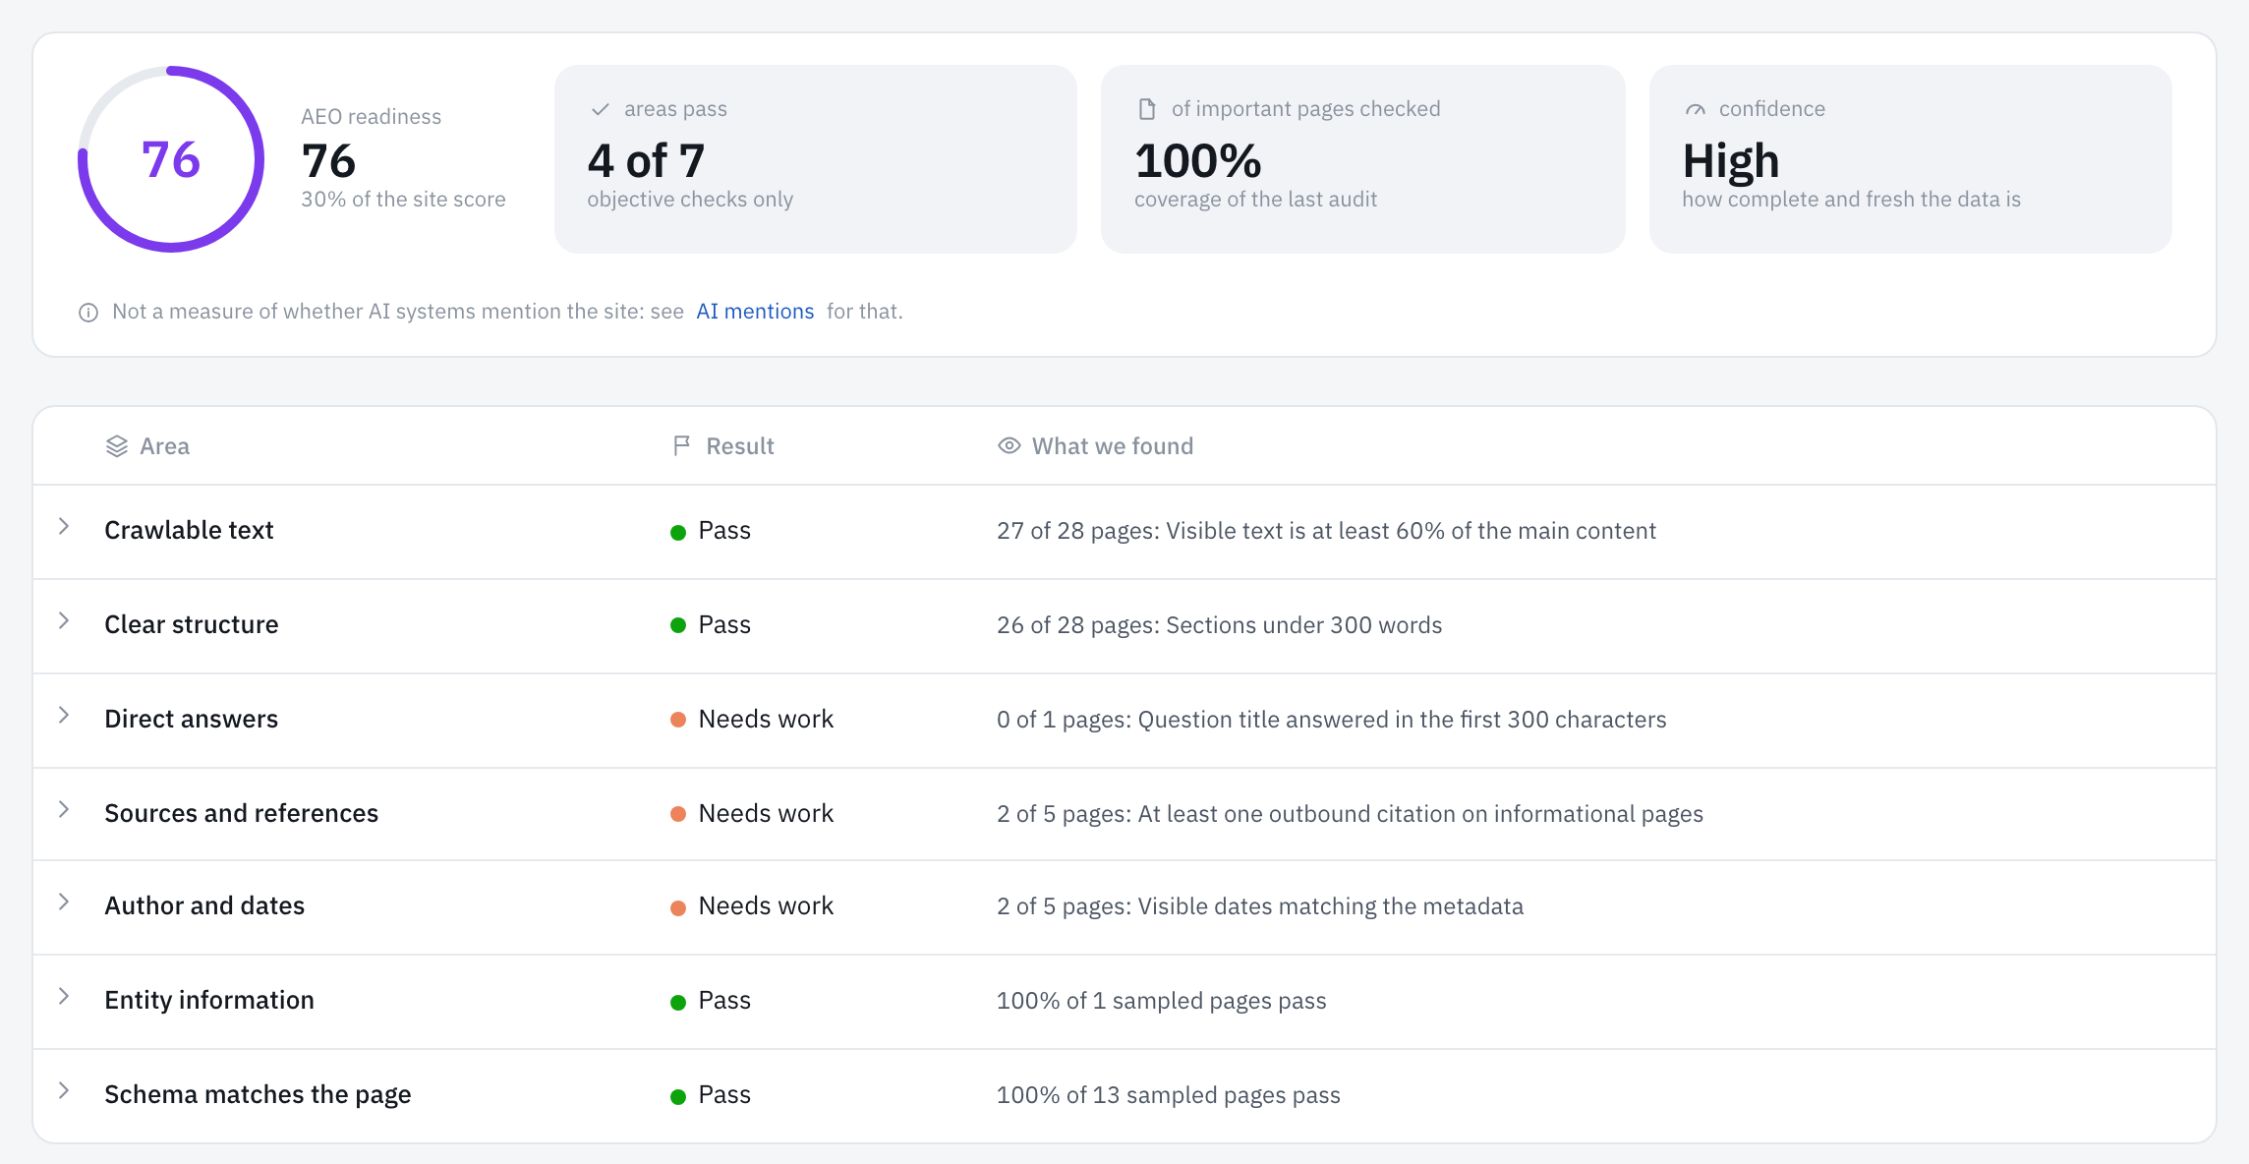
Task: Open the AI mentions link
Action: tap(755, 312)
